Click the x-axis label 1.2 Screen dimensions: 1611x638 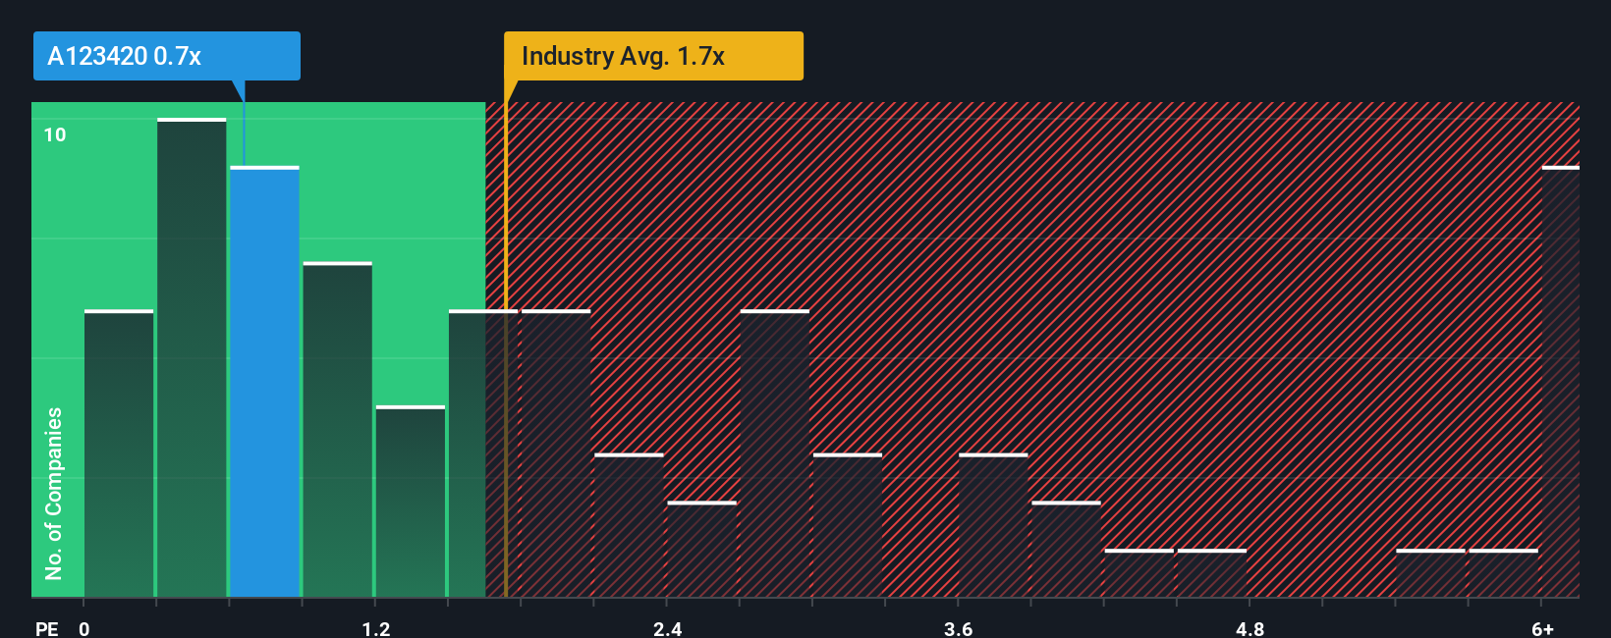[376, 628]
